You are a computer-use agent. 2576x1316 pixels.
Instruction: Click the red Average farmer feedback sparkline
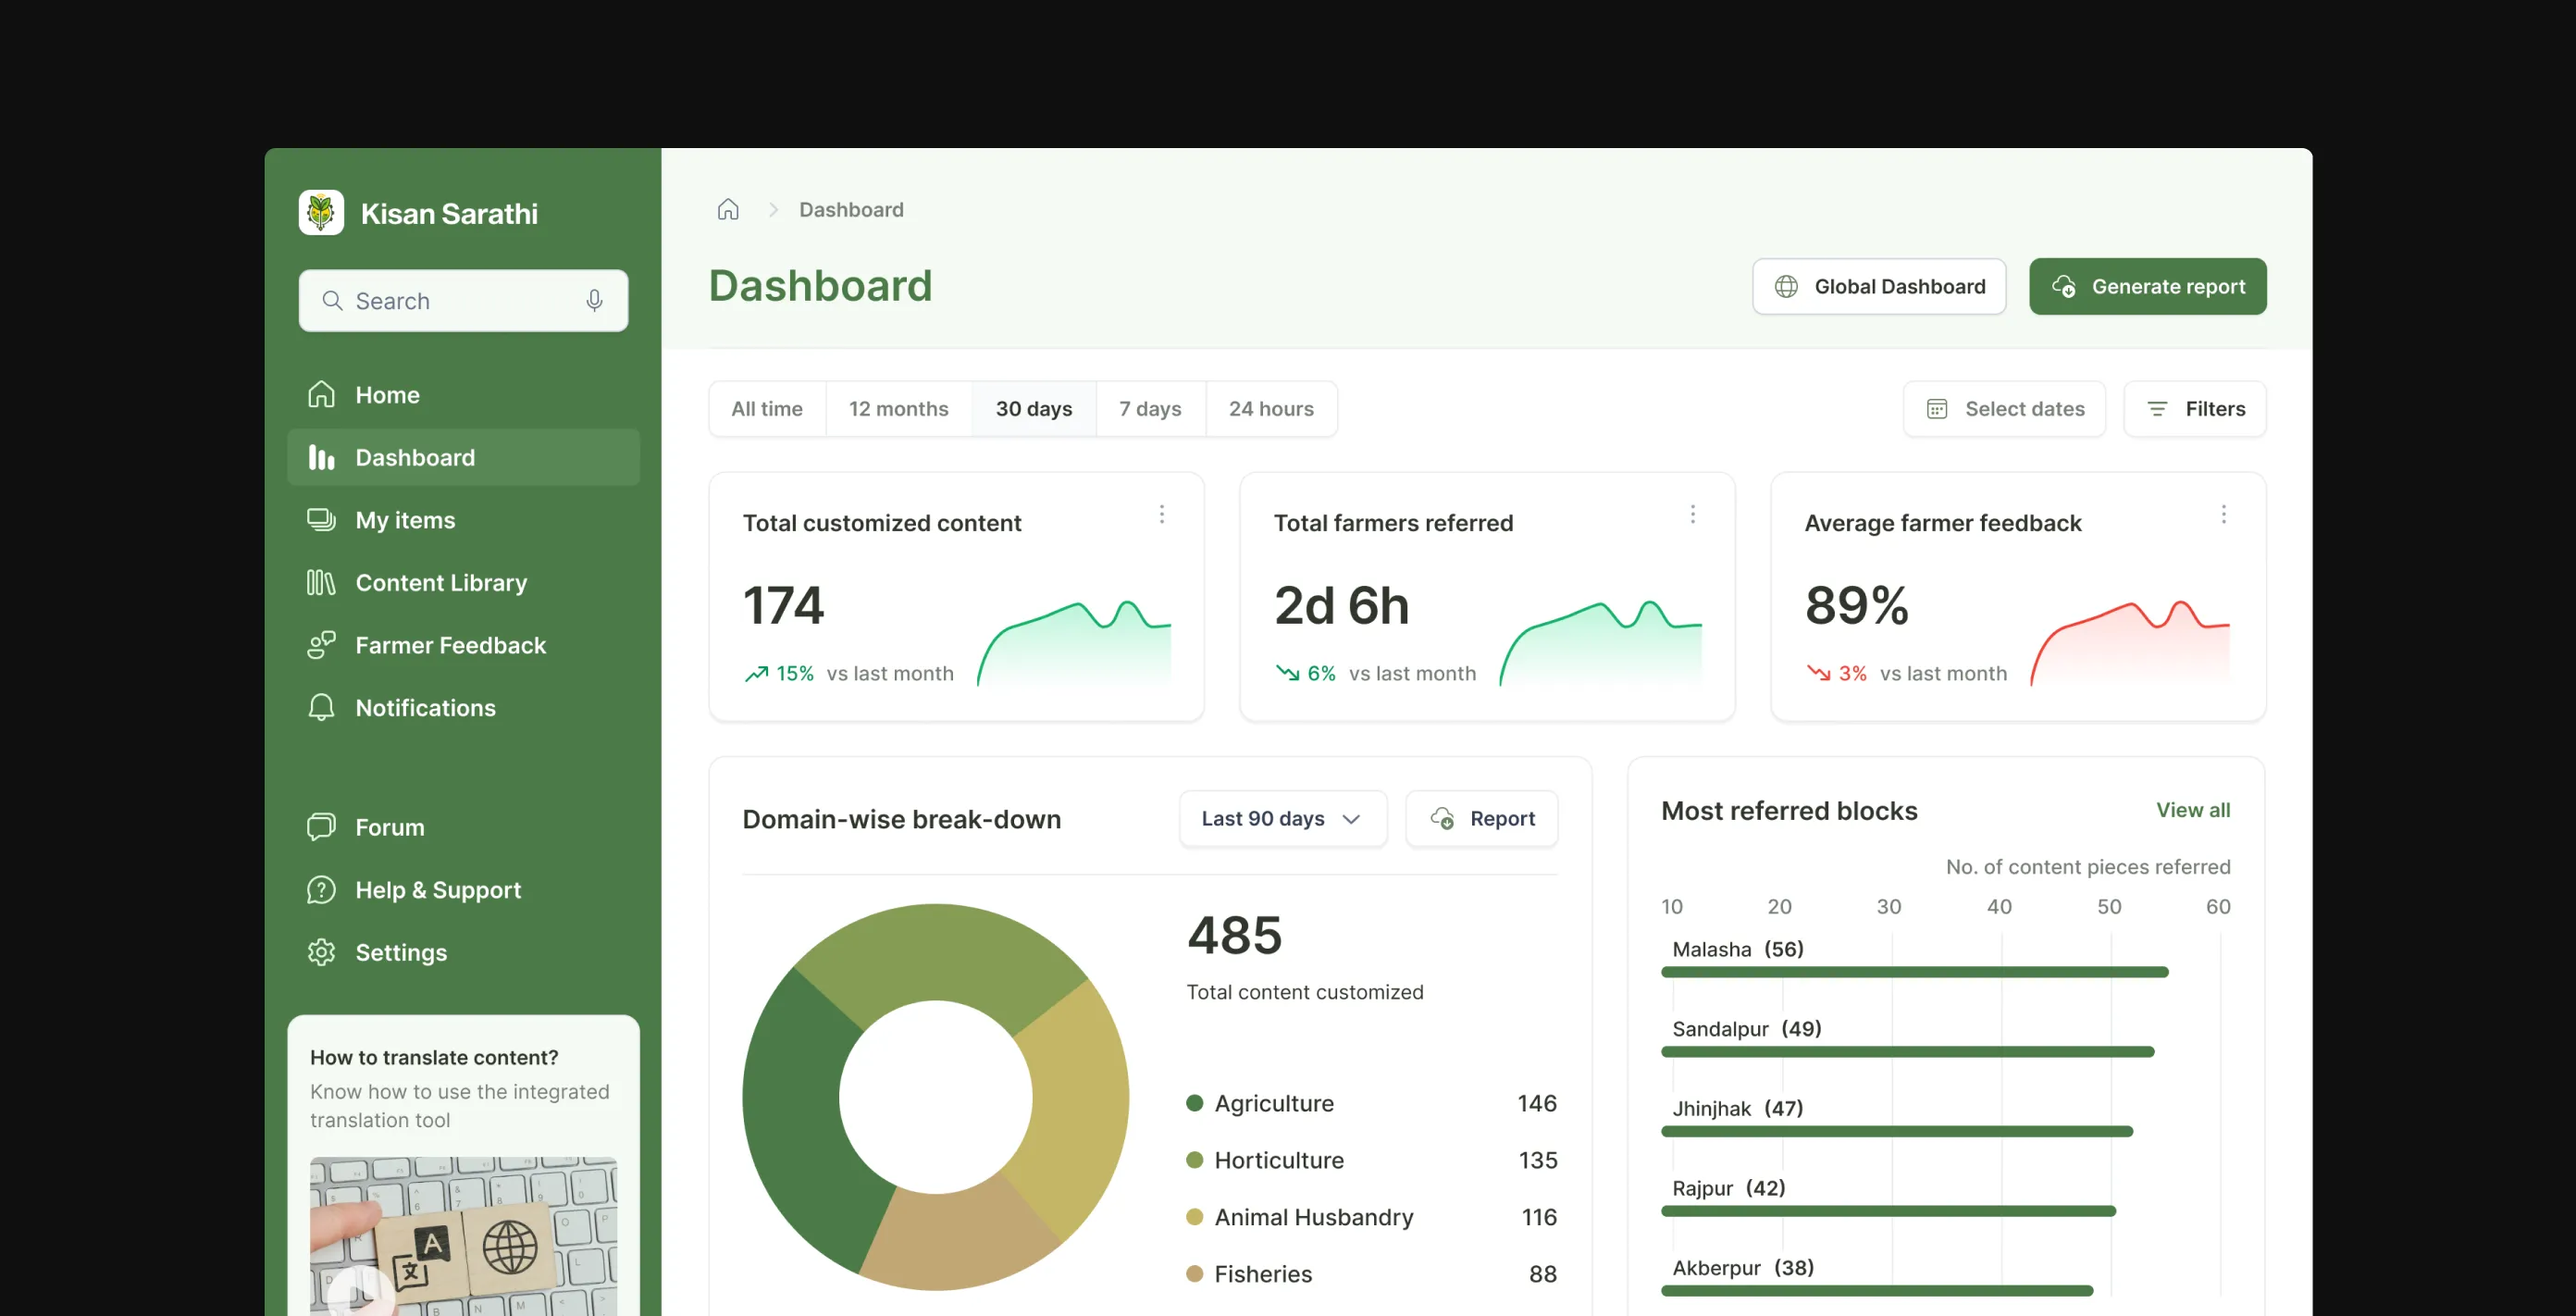(2130, 643)
